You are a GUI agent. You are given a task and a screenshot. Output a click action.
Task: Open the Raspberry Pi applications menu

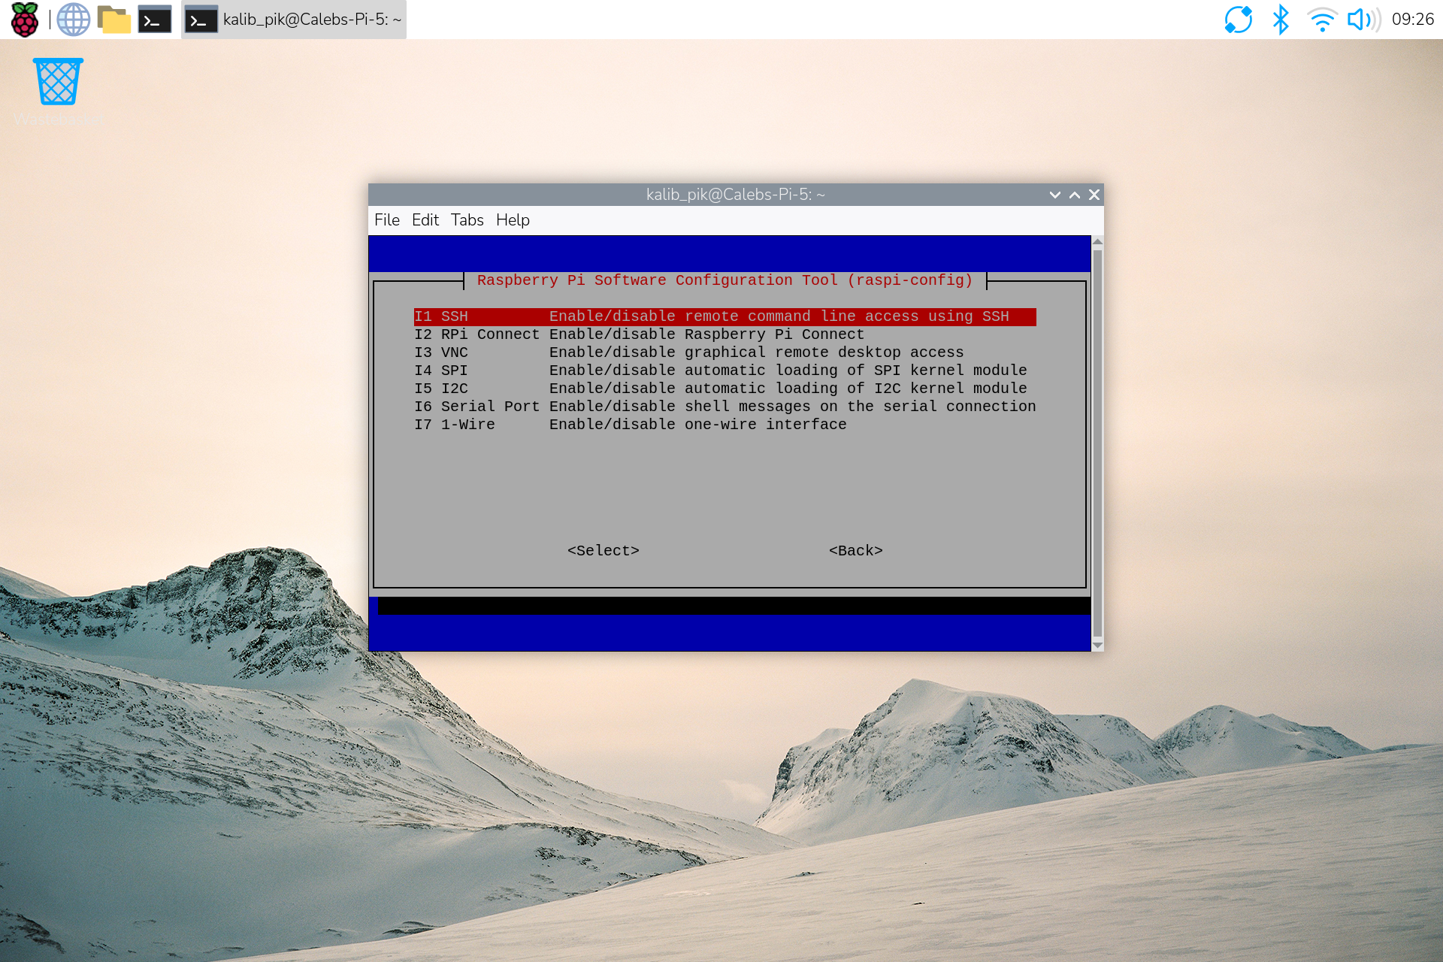tap(25, 20)
